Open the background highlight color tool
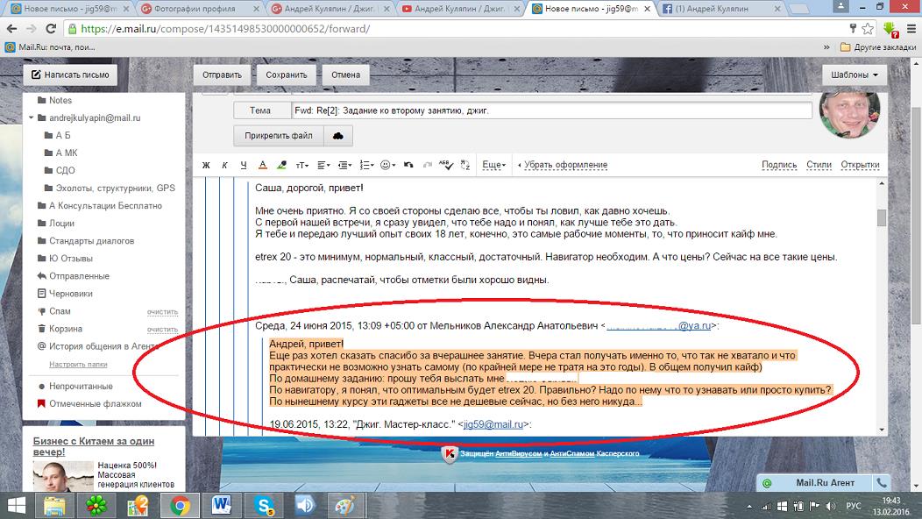Screen dimensions: 922x519 (x=281, y=166)
